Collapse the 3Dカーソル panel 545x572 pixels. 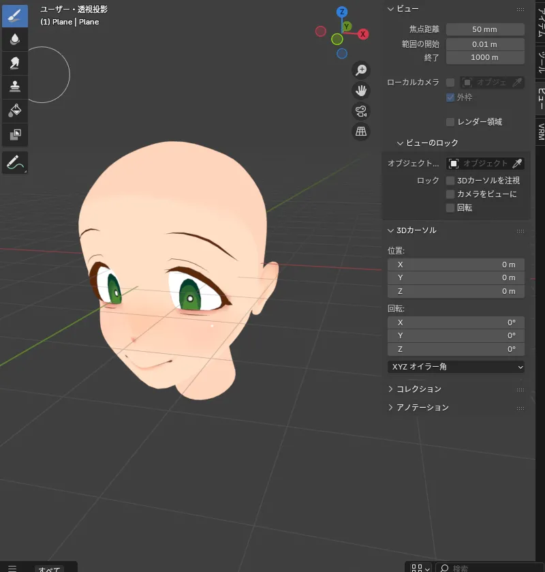(390, 230)
